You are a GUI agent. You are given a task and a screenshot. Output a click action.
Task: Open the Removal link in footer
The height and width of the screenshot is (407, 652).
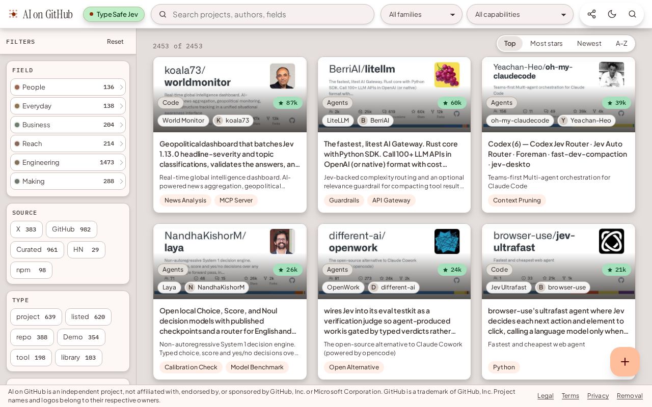(x=630, y=396)
